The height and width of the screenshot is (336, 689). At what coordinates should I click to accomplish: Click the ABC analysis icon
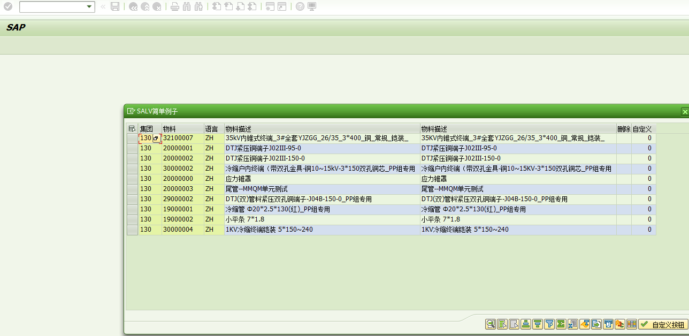(619, 324)
